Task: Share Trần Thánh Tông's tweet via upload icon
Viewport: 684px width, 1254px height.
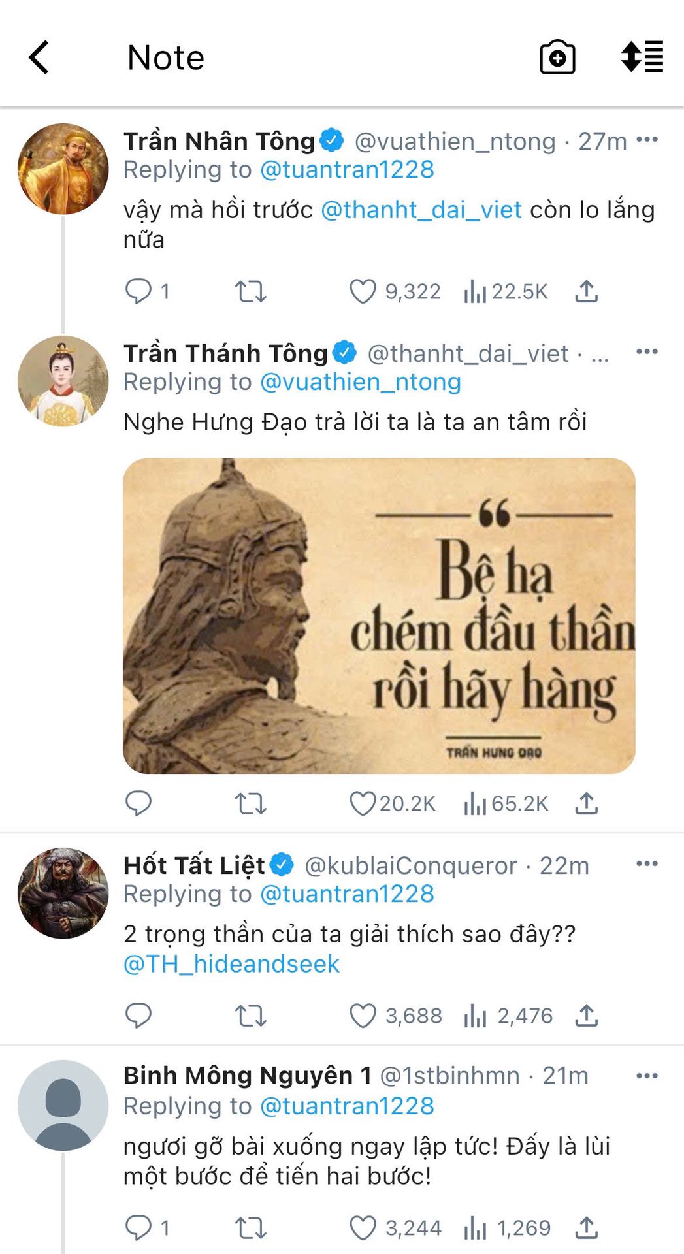Action: click(587, 803)
